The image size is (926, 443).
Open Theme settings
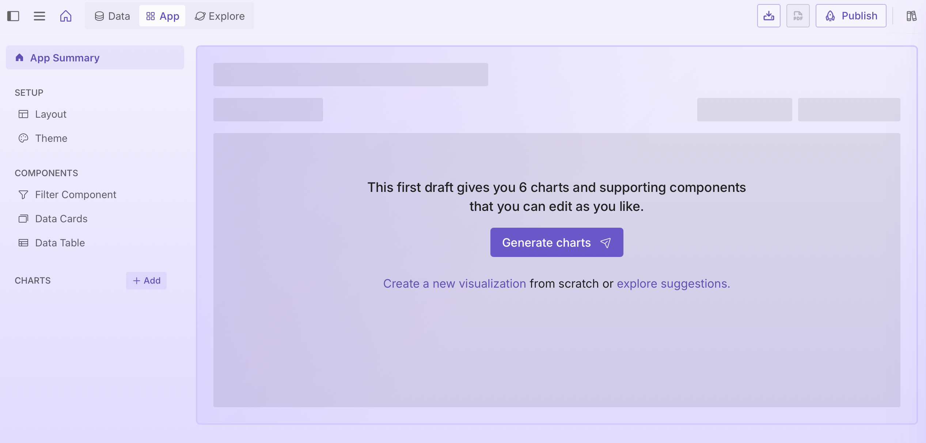(x=51, y=139)
